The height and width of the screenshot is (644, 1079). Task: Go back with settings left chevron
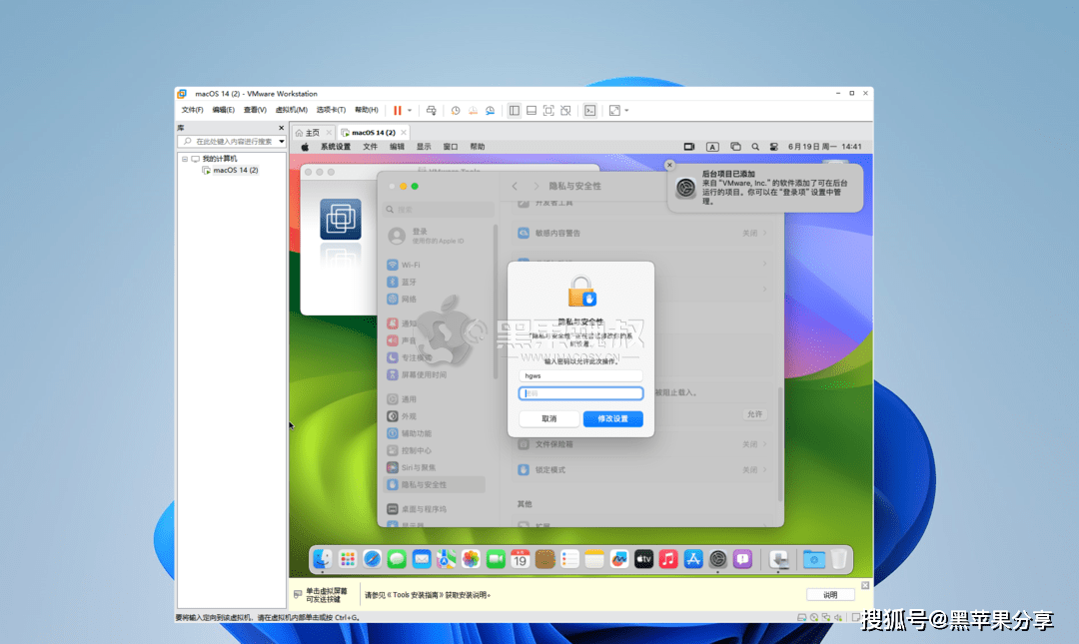(x=515, y=187)
